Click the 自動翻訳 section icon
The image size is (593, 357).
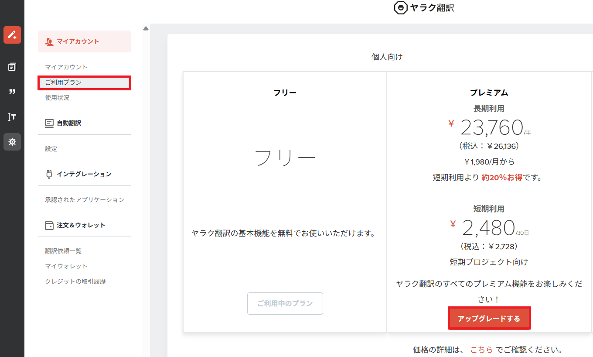tap(49, 123)
